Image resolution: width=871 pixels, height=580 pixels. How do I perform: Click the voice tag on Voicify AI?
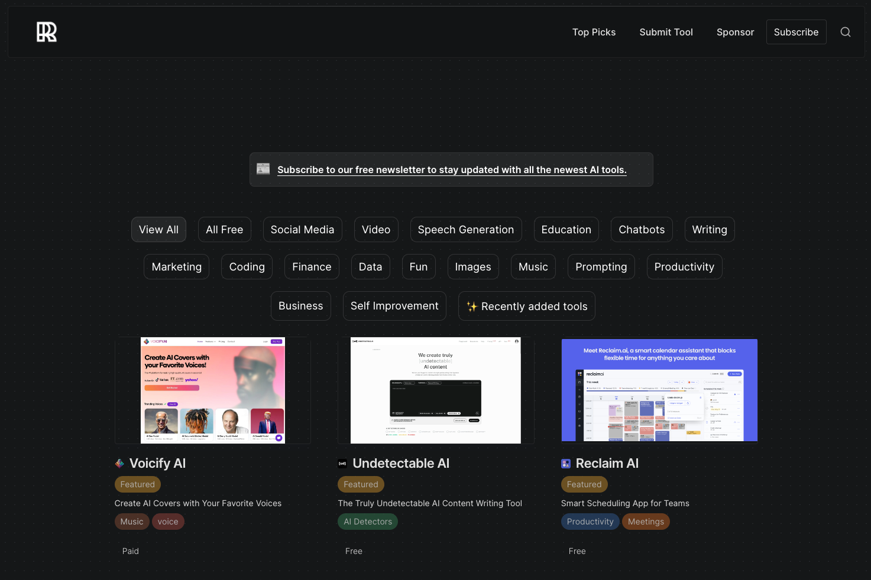coord(168,522)
